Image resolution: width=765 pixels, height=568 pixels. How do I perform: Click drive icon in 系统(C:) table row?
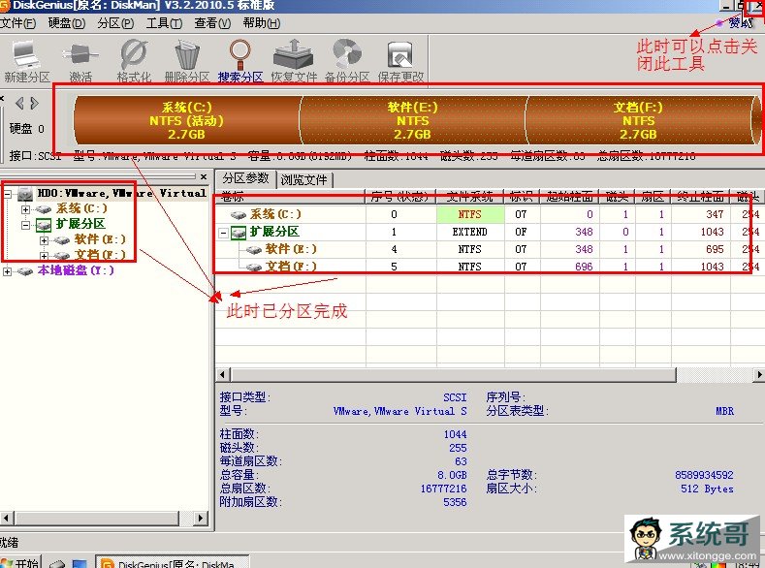[x=239, y=214]
